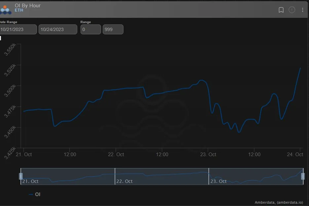This screenshot has height=206, width=309.
Task: Click the 3,525k y-axis label
Action: point(10,70)
